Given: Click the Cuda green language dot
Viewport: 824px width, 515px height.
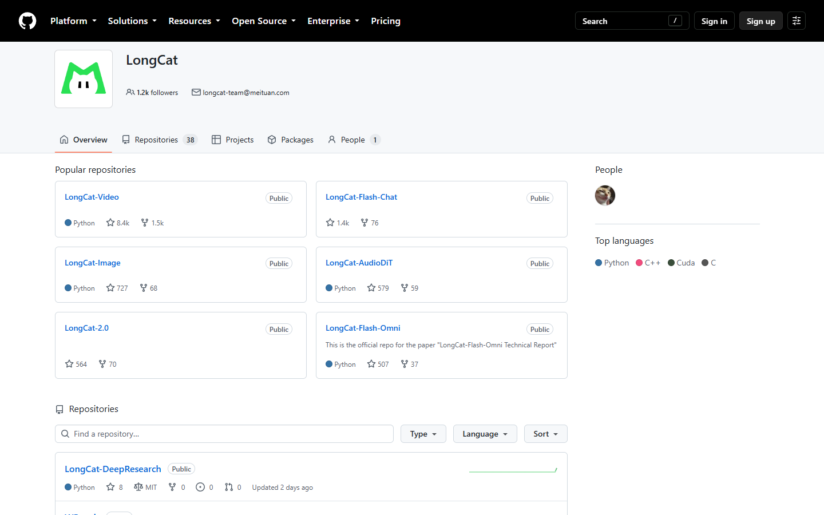Looking at the screenshot, I should point(671,263).
